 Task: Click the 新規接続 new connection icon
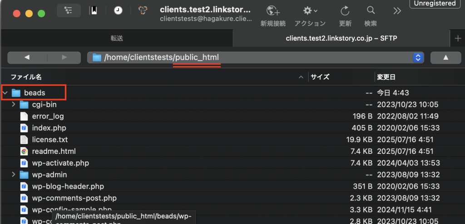(x=272, y=11)
